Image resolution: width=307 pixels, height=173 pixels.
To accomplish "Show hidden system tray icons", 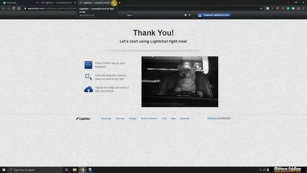I will tap(260, 170).
